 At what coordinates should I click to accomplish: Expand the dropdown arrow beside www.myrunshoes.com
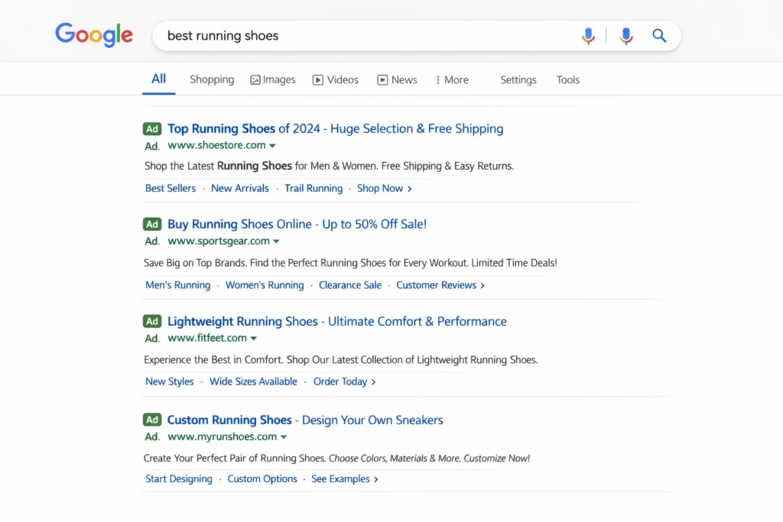[x=284, y=437]
